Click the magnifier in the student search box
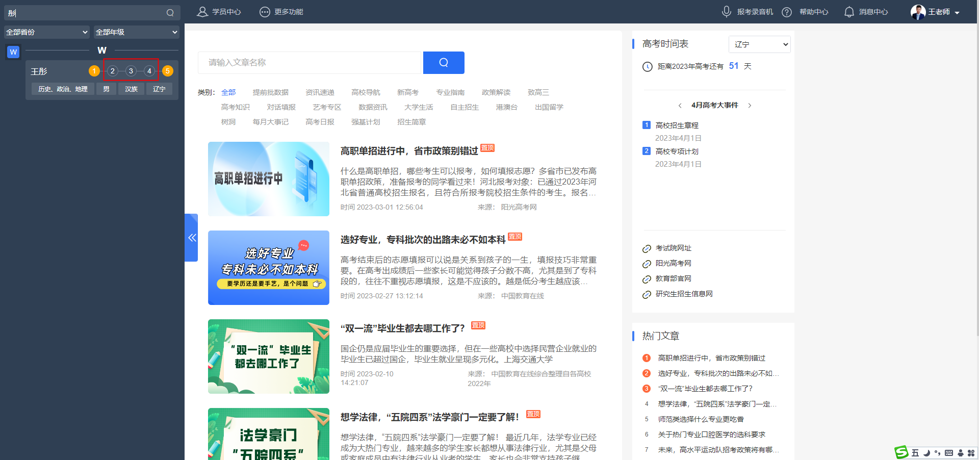979x460 pixels. pyautogui.click(x=170, y=13)
